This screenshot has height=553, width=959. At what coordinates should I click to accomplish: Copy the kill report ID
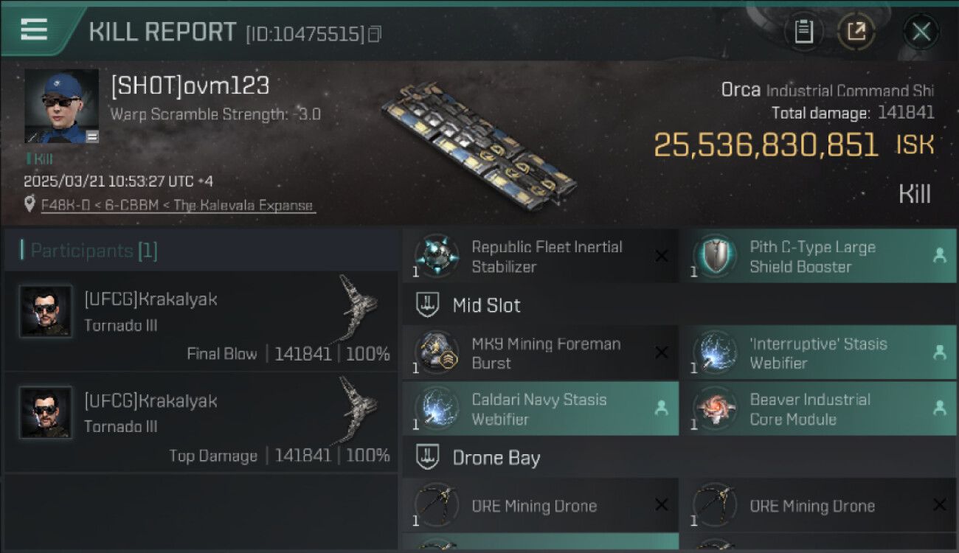tap(375, 34)
